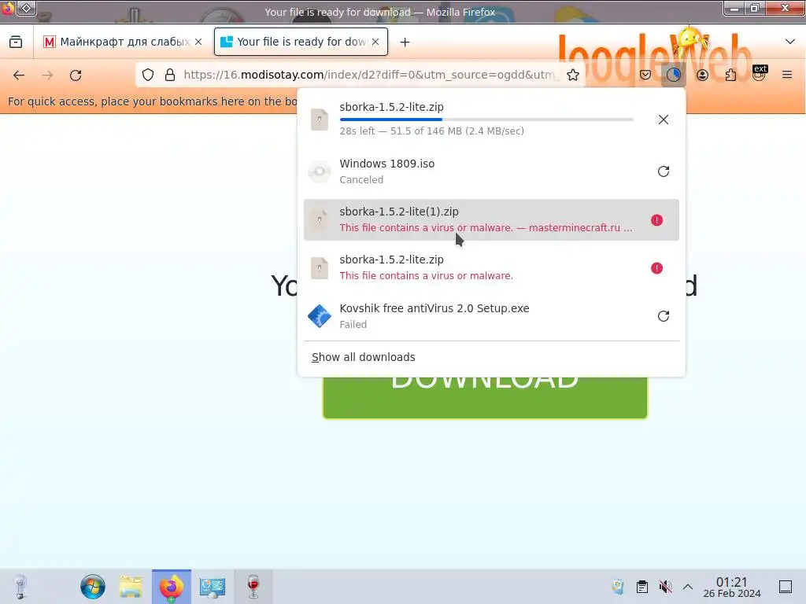This screenshot has height=604, width=806.
Task: Click Kovshik free antiVirus 2.0 Setup.exe name
Action: [434, 308]
